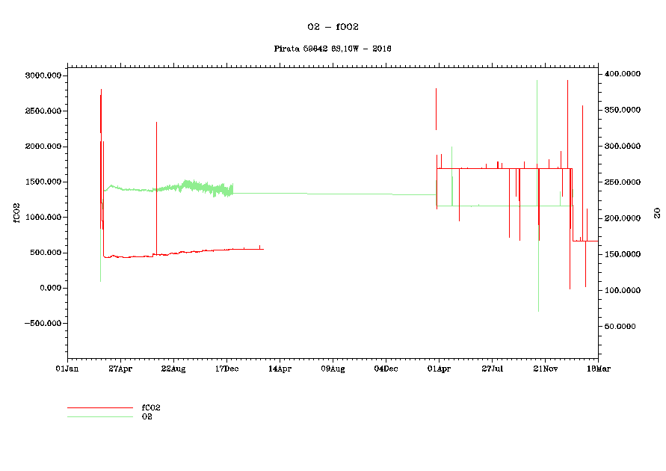Click the -500.000 left axis tick label
The image size is (666, 471).
(41, 324)
